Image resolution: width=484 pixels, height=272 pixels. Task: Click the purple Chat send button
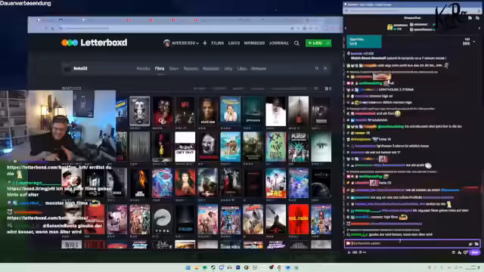click(x=475, y=252)
